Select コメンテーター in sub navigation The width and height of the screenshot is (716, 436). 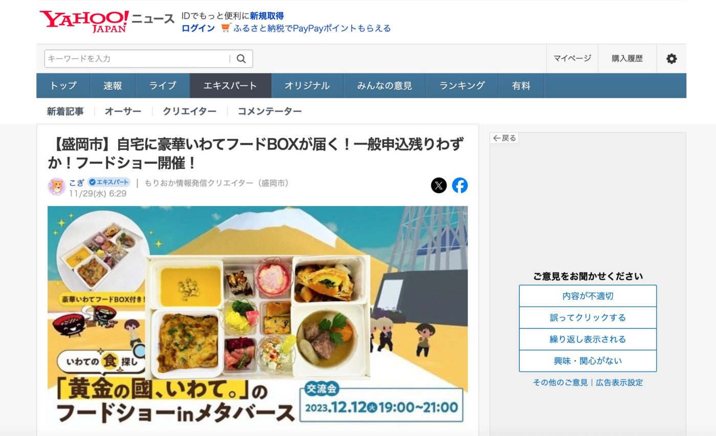click(x=270, y=111)
